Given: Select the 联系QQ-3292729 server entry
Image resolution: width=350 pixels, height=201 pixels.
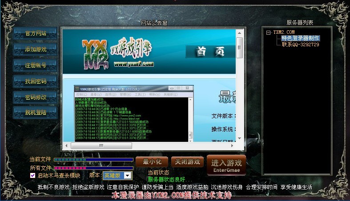Looking at the screenshot, I should pos(300,44).
